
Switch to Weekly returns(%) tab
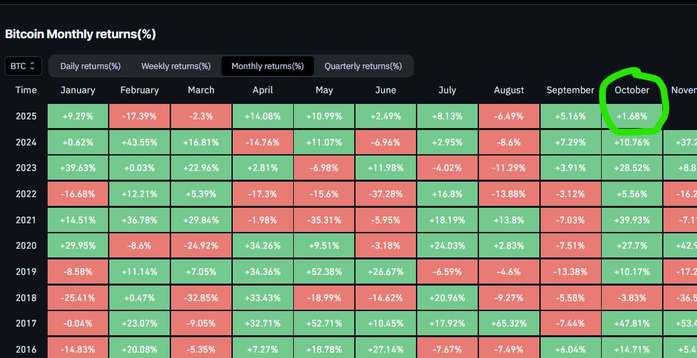click(x=176, y=66)
